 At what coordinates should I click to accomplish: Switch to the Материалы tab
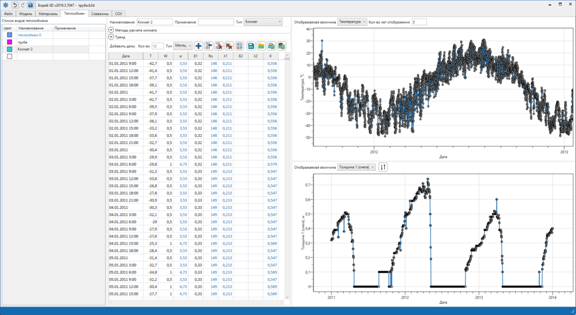(48, 13)
